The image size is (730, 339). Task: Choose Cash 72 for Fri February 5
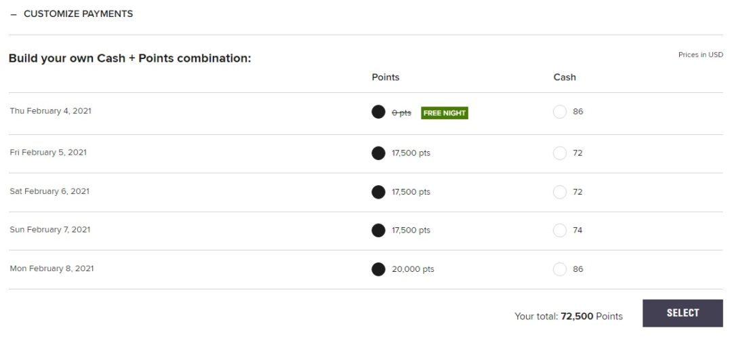[x=560, y=153]
